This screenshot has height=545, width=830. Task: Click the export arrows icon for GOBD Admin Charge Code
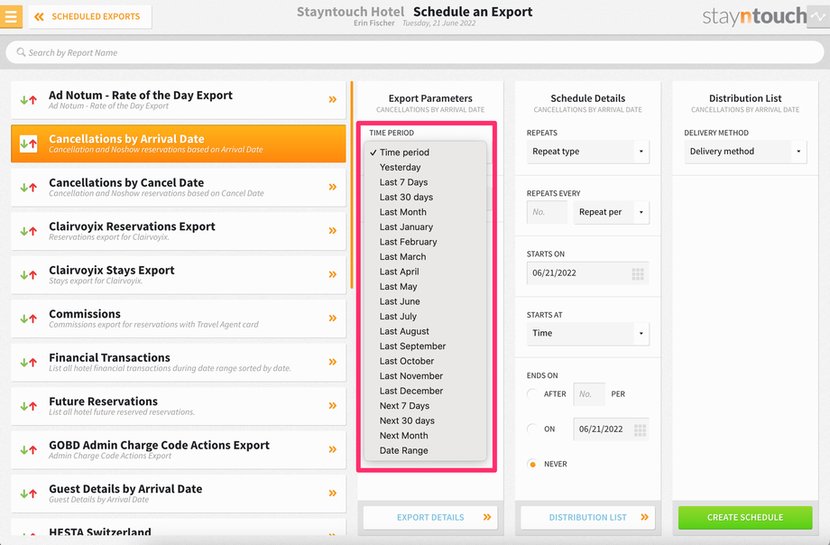point(29,449)
